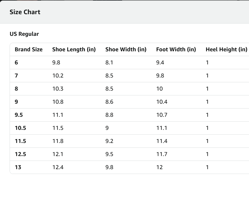This screenshot has width=249, height=210.
Task: Click the Heel Height (in) column header
Action: tap(226, 49)
